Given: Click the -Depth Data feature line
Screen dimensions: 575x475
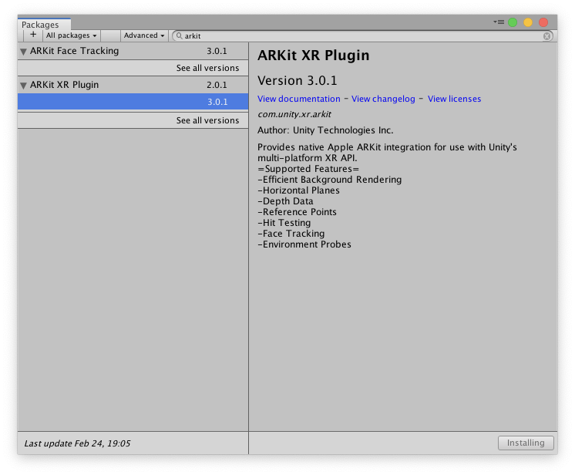Looking at the screenshot, I should click(285, 201).
